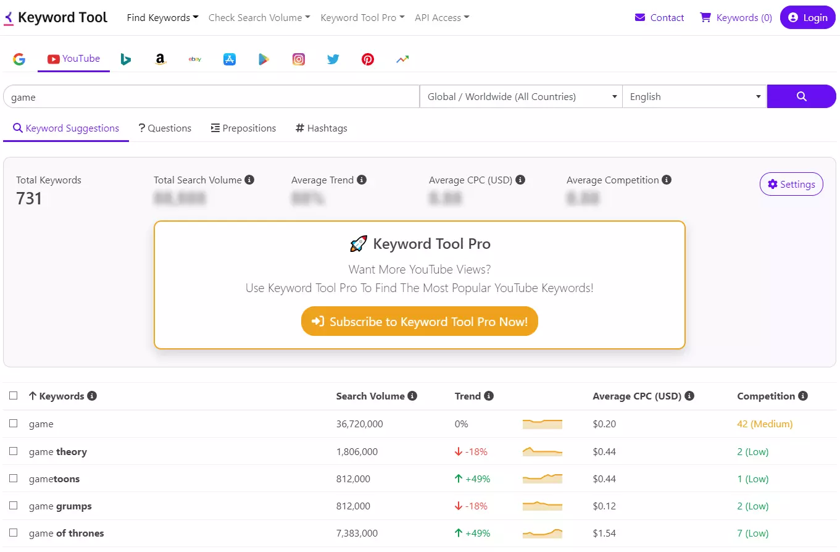Click the keyword search input field
840x552 pixels.
pos(211,96)
